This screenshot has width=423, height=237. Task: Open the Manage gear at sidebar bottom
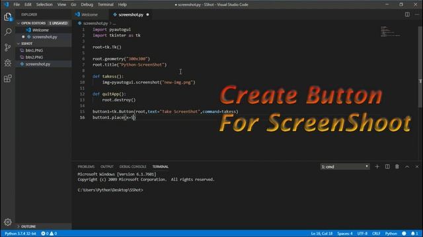(x=7, y=222)
